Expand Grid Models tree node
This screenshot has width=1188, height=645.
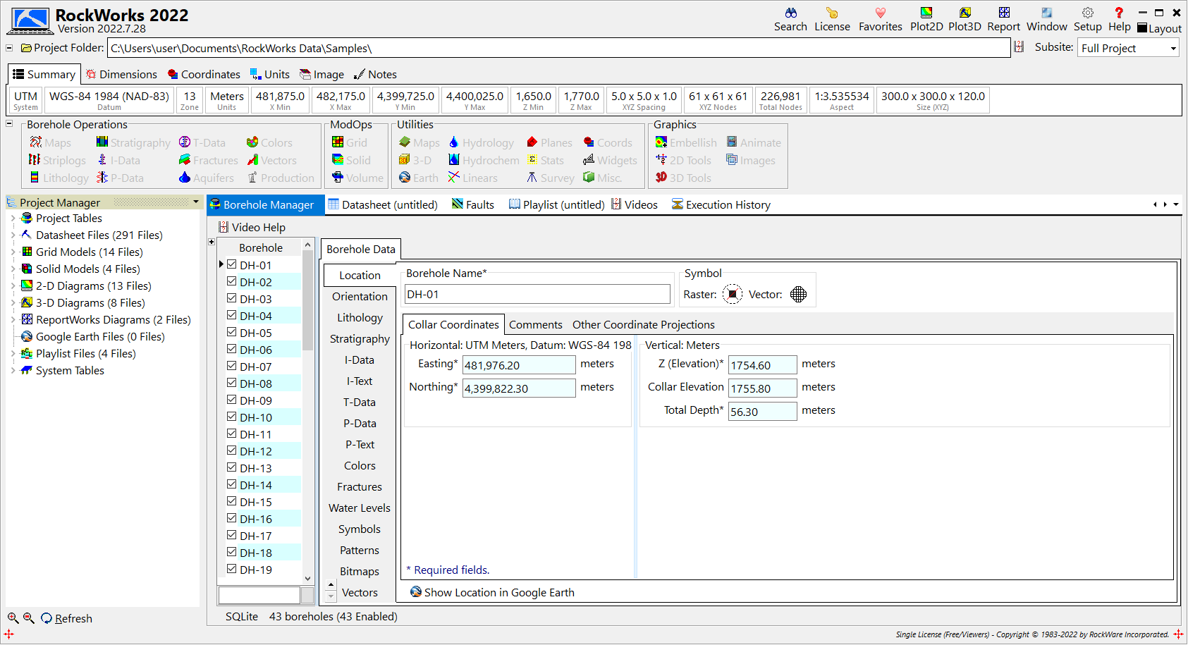point(13,252)
